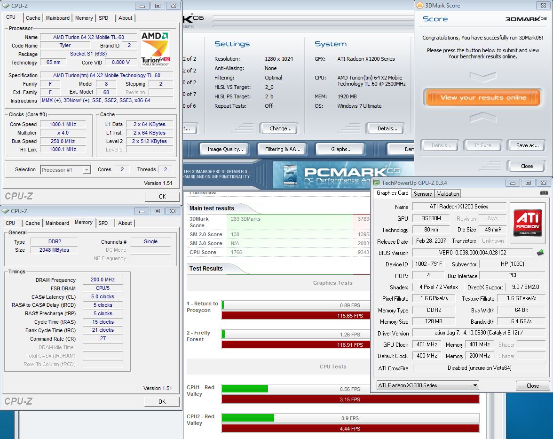The width and height of the screenshot is (553, 439).
Task: Switch to Cache tab in top CPU-Z
Action: click(33, 18)
